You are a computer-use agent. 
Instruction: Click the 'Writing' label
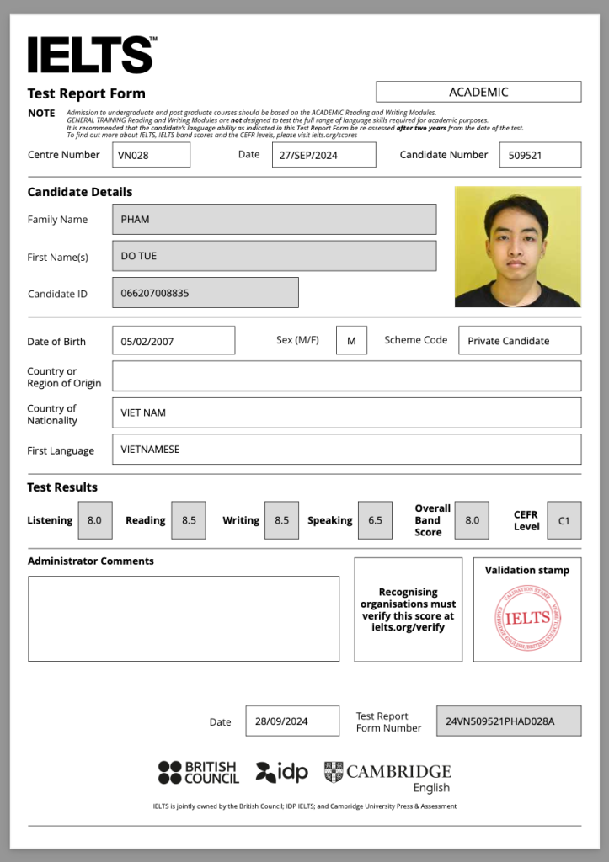[241, 520]
